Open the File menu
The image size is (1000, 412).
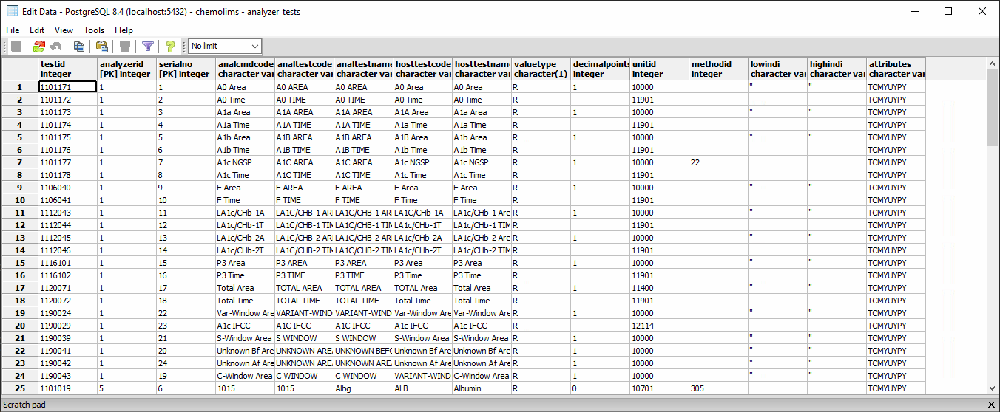pos(13,30)
